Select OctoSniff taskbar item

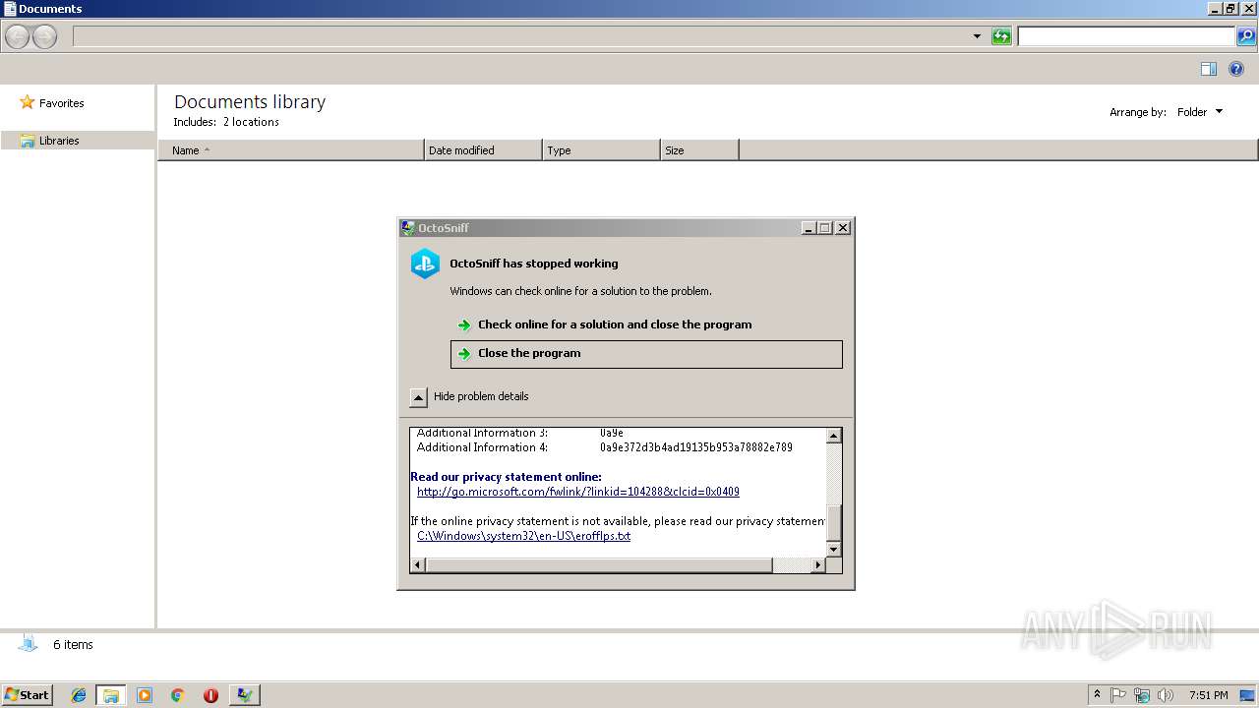244,695
